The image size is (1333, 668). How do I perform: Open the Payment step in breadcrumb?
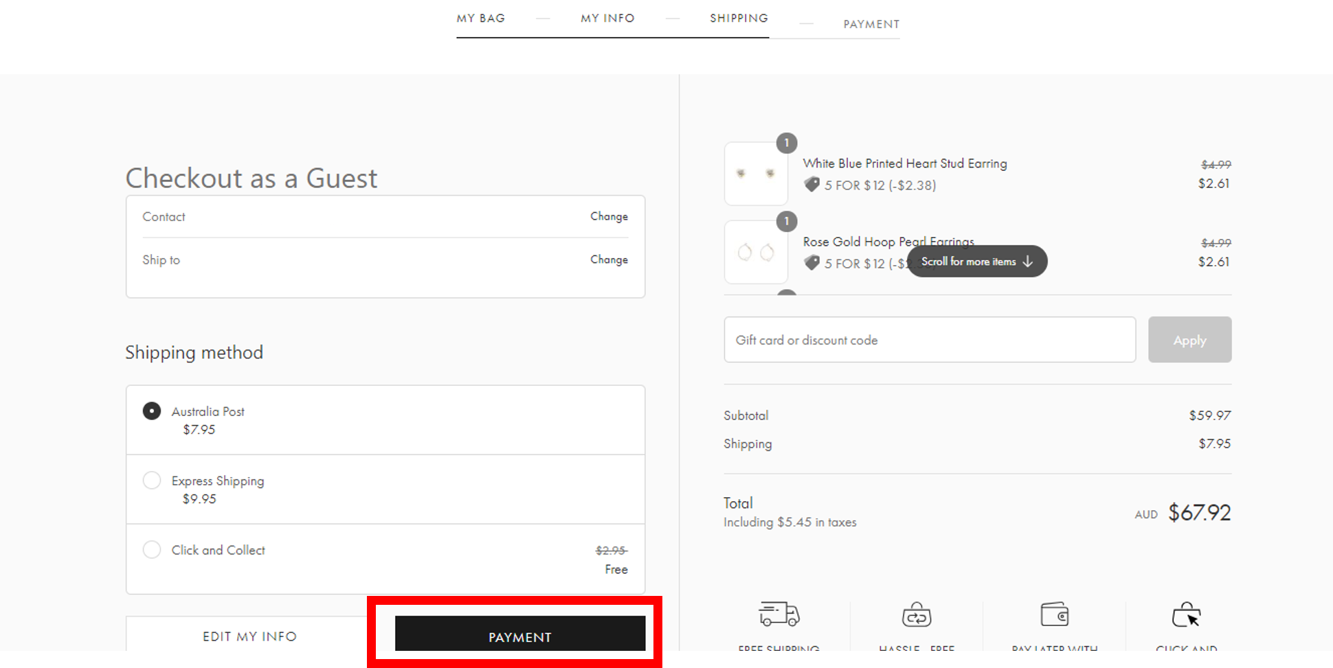[x=871, y=25]
